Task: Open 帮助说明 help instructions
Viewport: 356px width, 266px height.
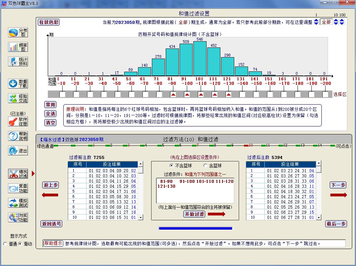Action: (18, 136)
